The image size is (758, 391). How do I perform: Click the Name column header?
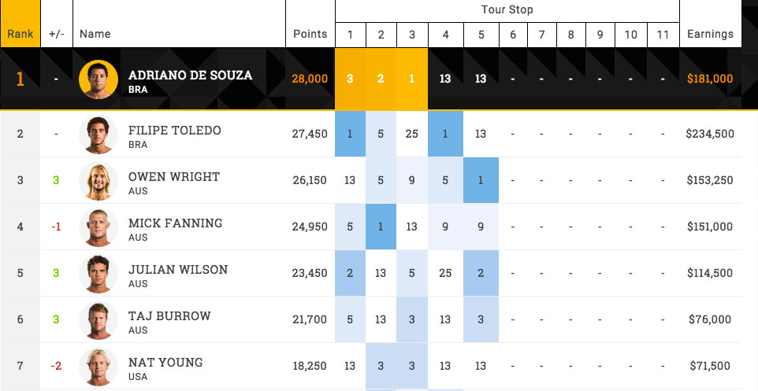pyautogui.click(x=95, y=34)
